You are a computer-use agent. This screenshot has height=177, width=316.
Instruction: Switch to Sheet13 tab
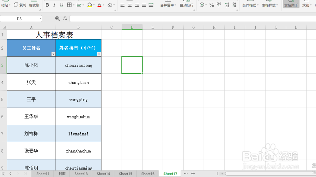pos(81,174)
